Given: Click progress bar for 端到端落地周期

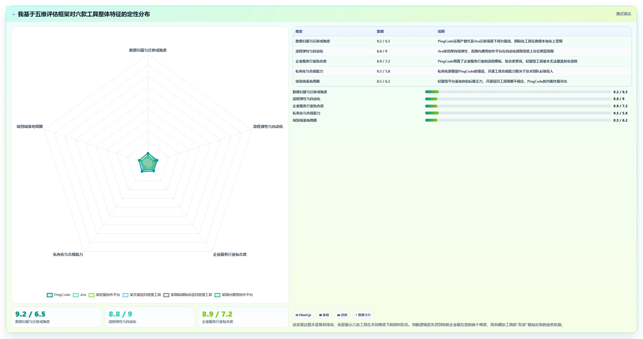Looking at the screenshot, I should pyautogui.click(x=518, y=120).
